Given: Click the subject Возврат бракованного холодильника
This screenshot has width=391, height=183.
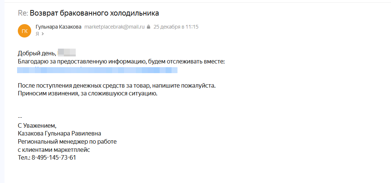Looking at the screenshot, I should click(x=94, y=13).
